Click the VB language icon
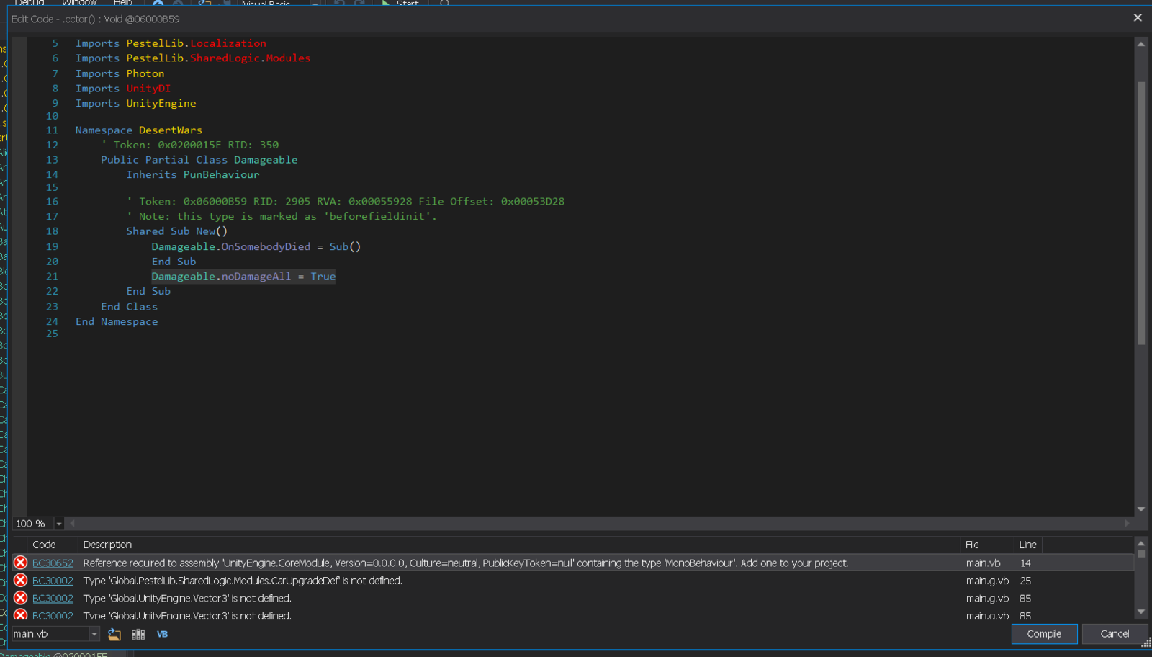 (162, 634)
